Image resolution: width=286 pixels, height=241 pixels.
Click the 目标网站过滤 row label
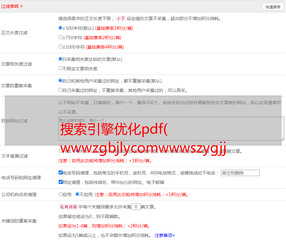tap(14, 121)
